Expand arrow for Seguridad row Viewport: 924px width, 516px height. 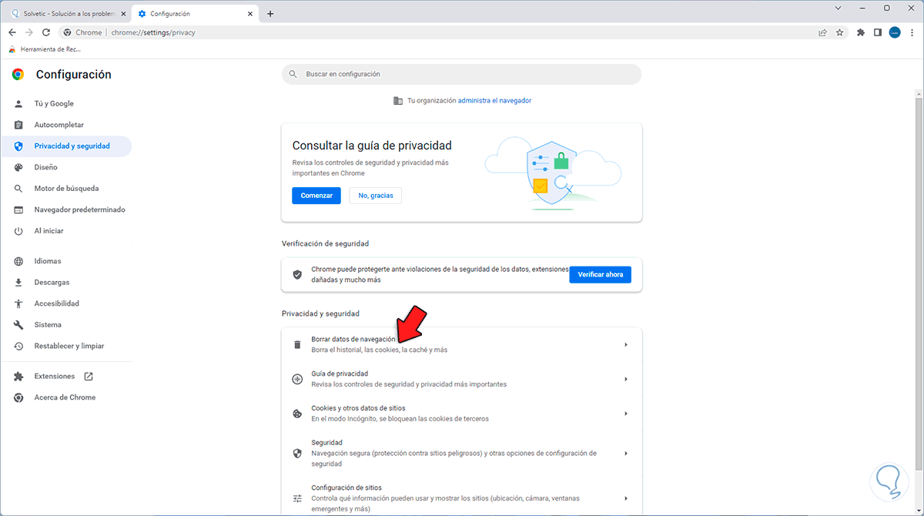(x=626, y=454)
